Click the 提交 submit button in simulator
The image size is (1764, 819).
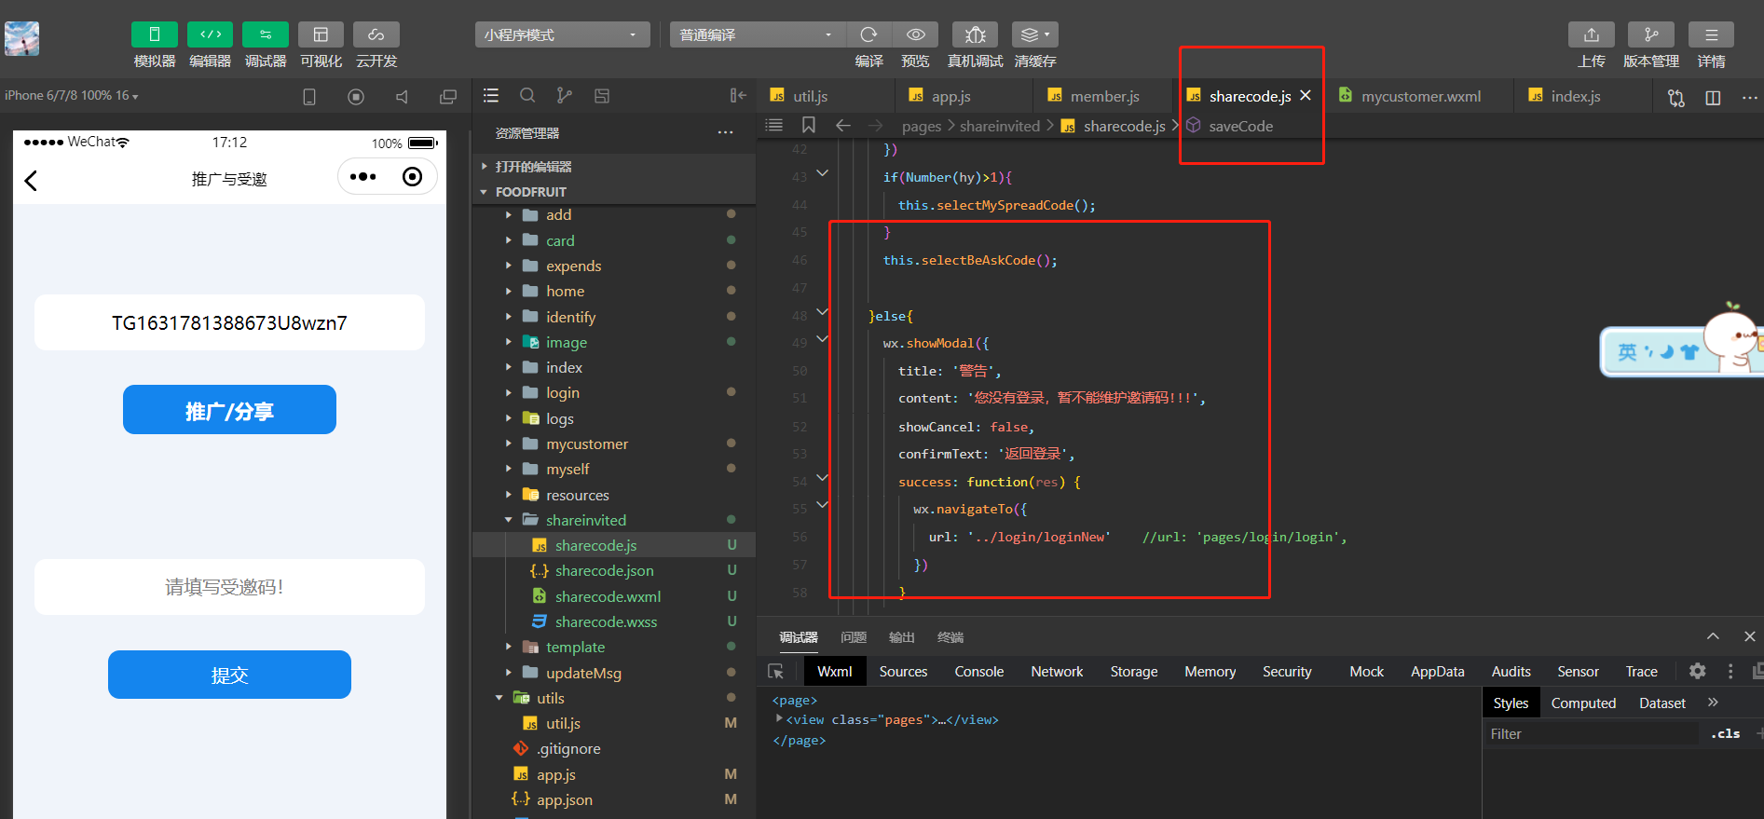pyautogui.click(x=229, y=675)
